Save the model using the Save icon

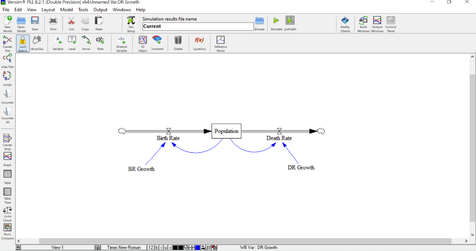tap(35, 23)
